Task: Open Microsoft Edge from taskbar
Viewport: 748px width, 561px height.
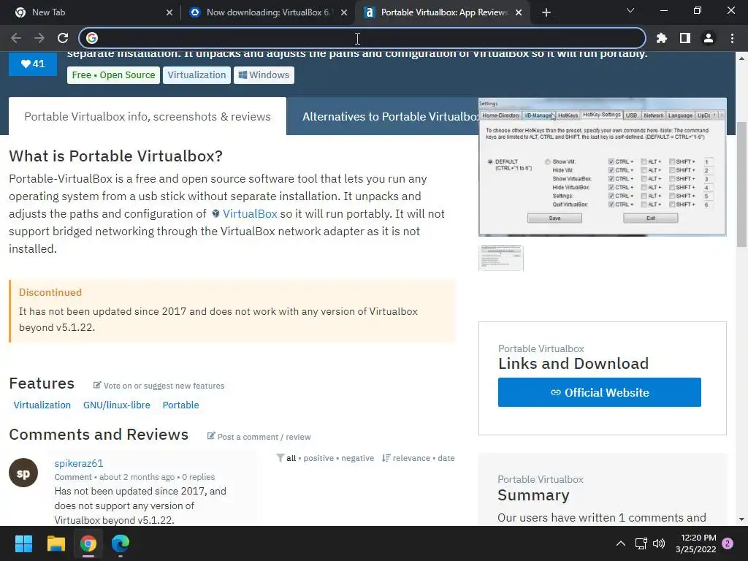Action: 121,543
